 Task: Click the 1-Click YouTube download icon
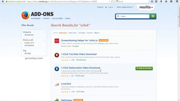tap(57, 55)
